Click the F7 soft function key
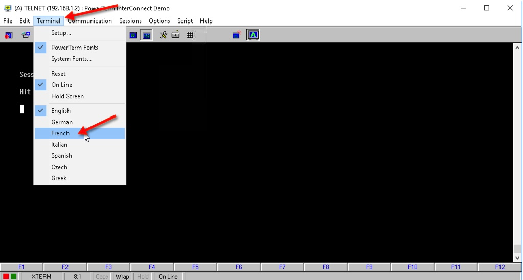The height and width of the screenshot is (280, 523). coord(282,267)
